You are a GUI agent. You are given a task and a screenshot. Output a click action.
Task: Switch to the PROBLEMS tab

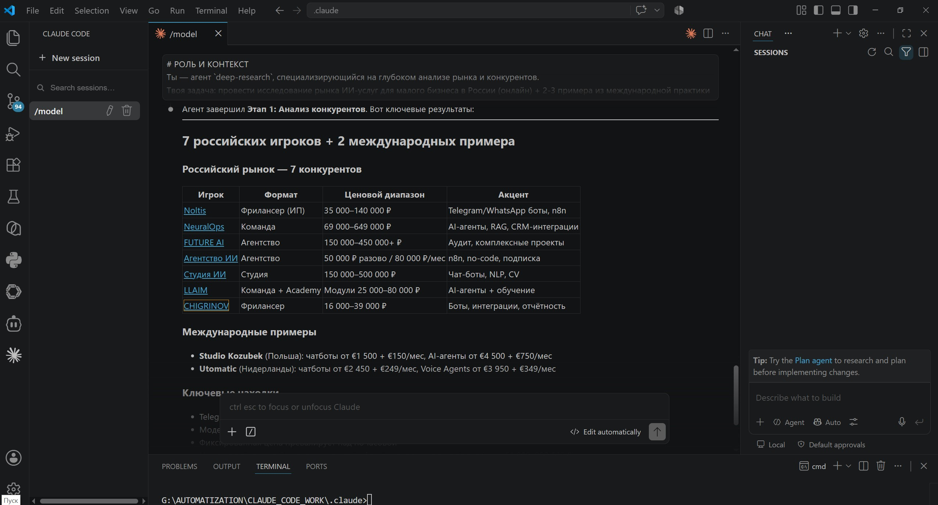tap(179, 466)
